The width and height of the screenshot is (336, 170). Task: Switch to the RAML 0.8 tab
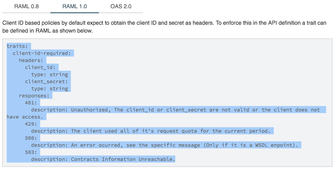26,7
